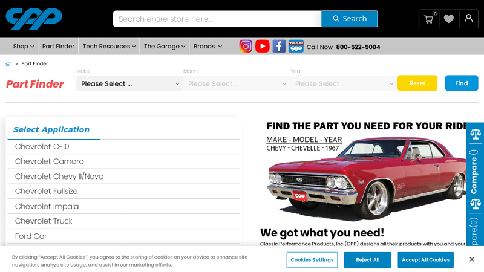The height and width of the screenshot is (272, 484).
Task: Select Chevrolet Chevy II/Nova application
Action: pos(124,176)
